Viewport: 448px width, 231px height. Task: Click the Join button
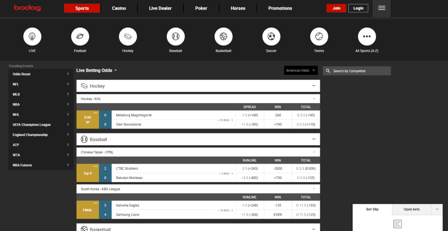(336, 8)
